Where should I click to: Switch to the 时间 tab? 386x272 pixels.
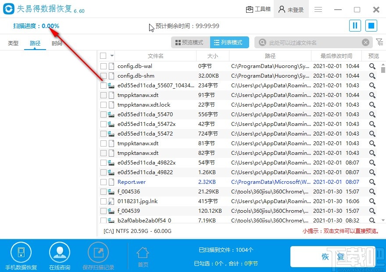tap(57, 43)
